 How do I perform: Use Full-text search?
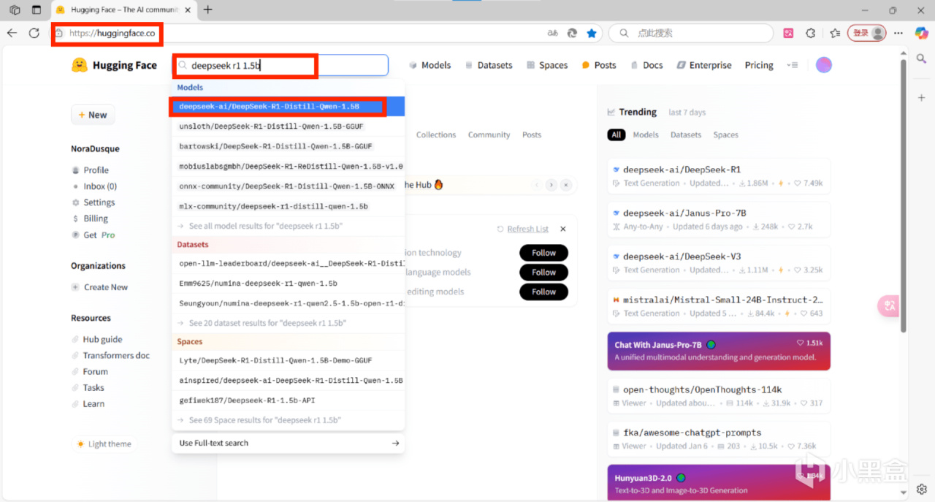pyautogui.click(x=288, y=443)
